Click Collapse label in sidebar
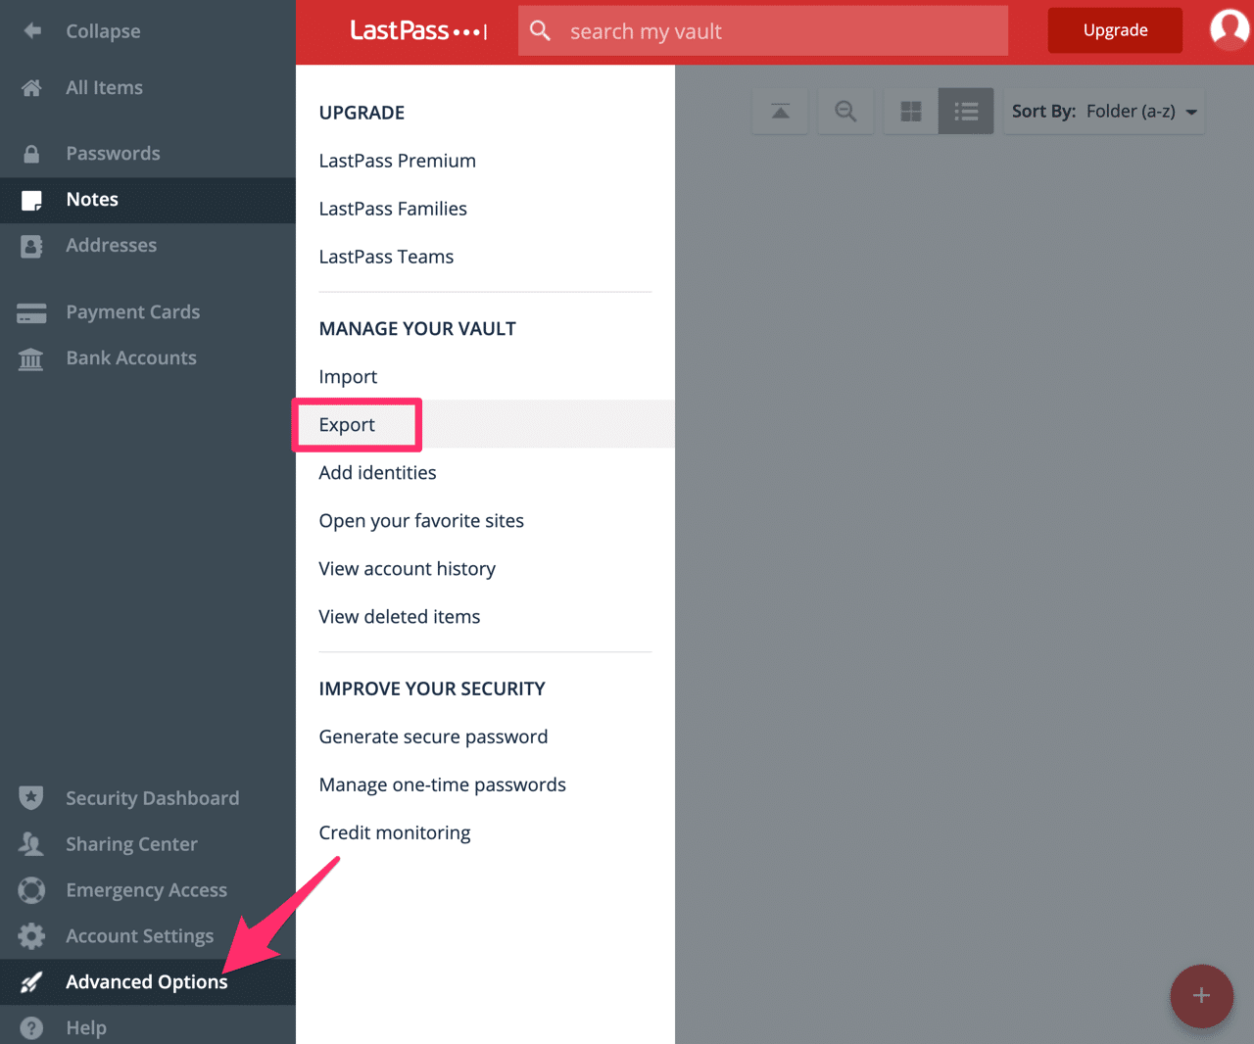The height and width of the screenshot is (1044, 1254). click(104, 31)
